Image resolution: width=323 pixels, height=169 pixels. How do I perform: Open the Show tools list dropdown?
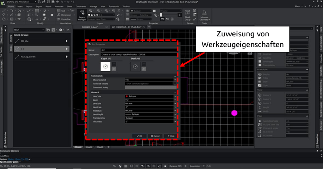(x=175, y=80)
